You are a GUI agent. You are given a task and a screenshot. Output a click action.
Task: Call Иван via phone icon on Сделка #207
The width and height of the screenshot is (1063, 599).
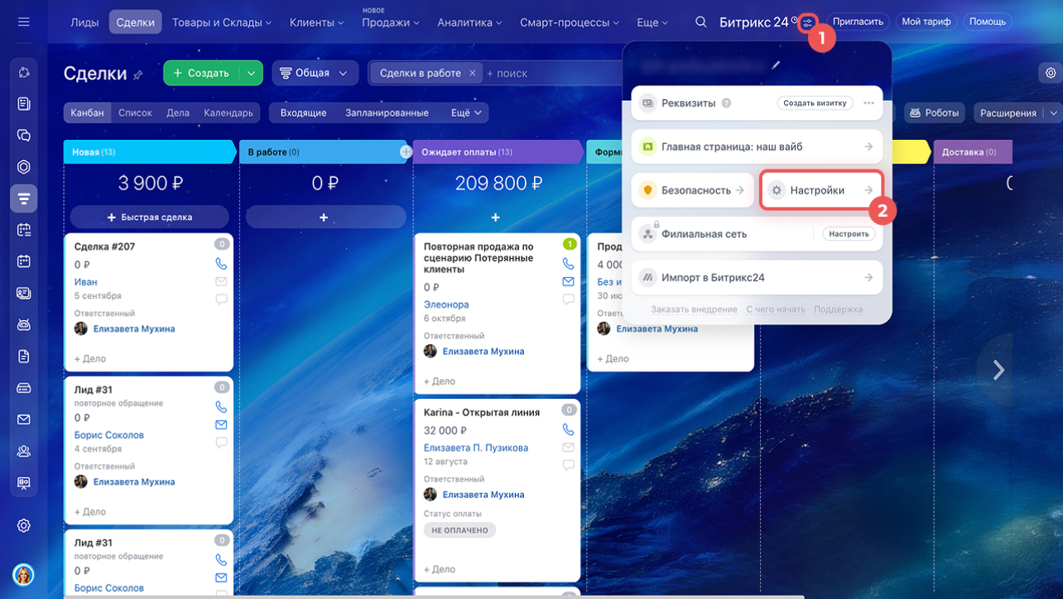pyautogui.click(x=221, y=265)
